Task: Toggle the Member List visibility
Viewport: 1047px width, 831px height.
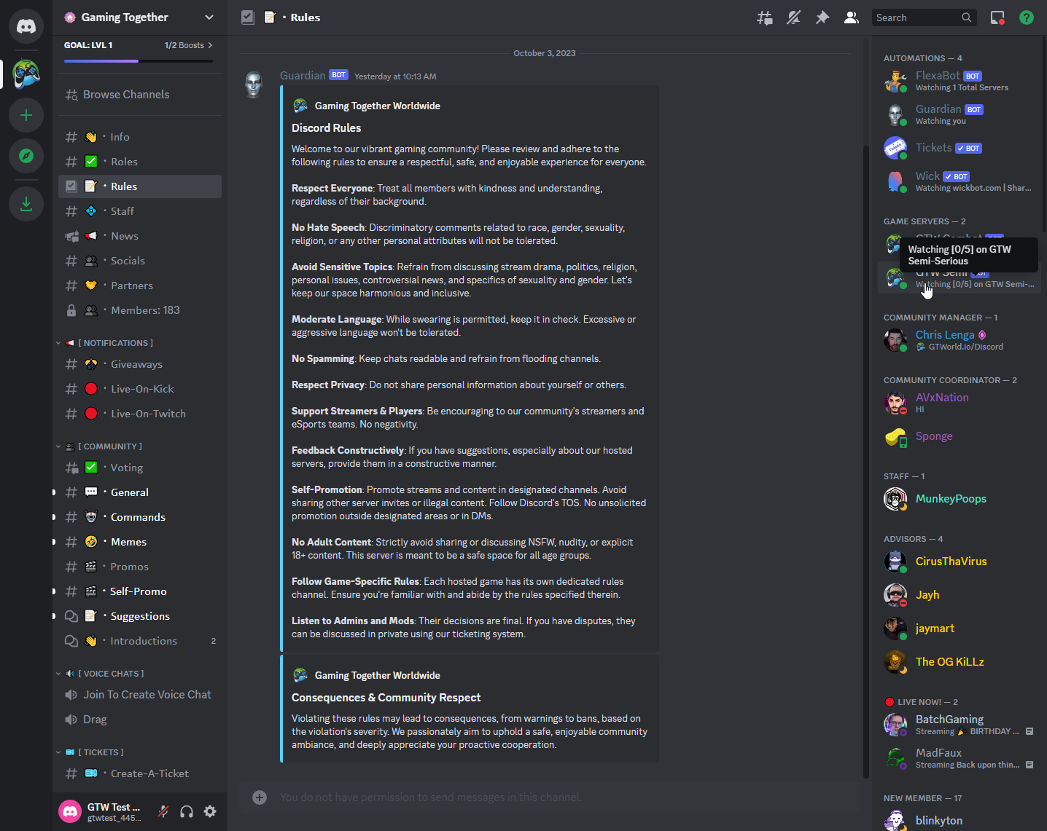Action: coord(851,17)
